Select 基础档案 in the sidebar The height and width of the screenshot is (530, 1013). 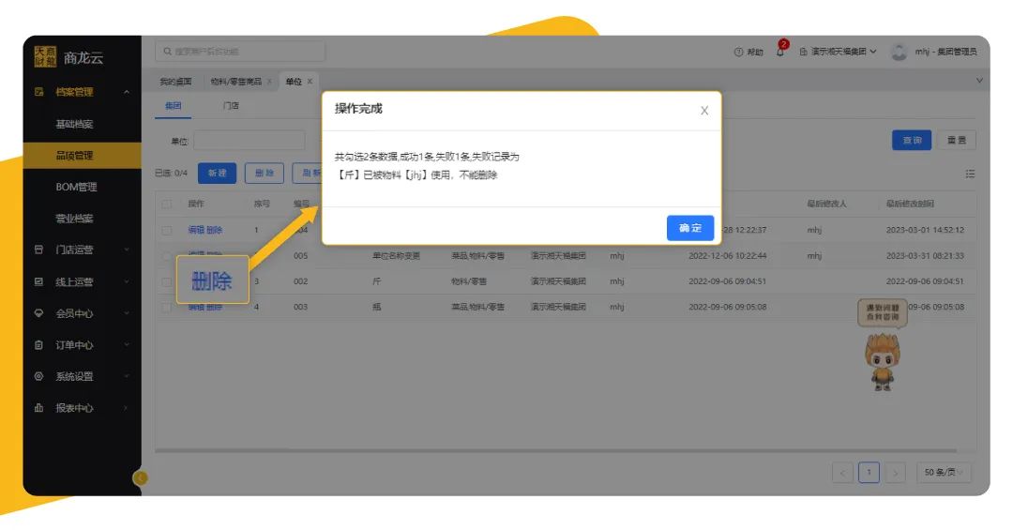point(74,124)
